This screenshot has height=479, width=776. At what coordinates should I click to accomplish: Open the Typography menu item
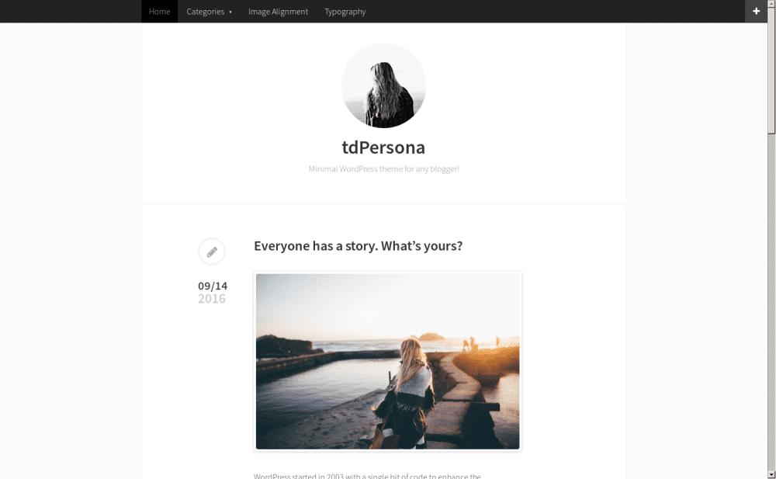pyautogui.click(x=345, y=12)
